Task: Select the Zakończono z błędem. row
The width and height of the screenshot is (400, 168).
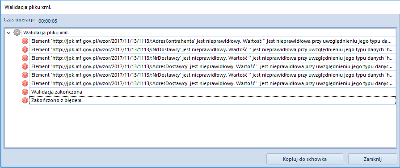Action: click(x=212, y=100)
